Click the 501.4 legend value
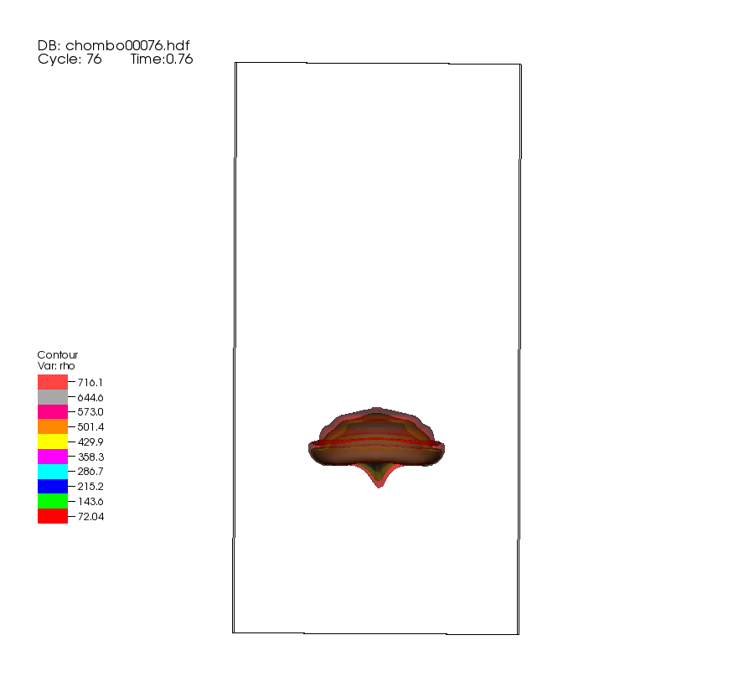Image resolution: width=754 pixels, height=697 pixels. point(90,427)
